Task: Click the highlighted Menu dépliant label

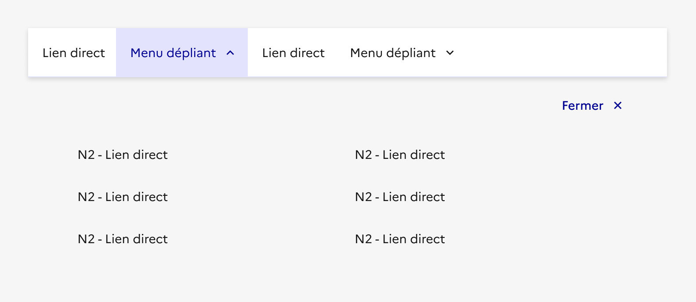Action: 173,53
